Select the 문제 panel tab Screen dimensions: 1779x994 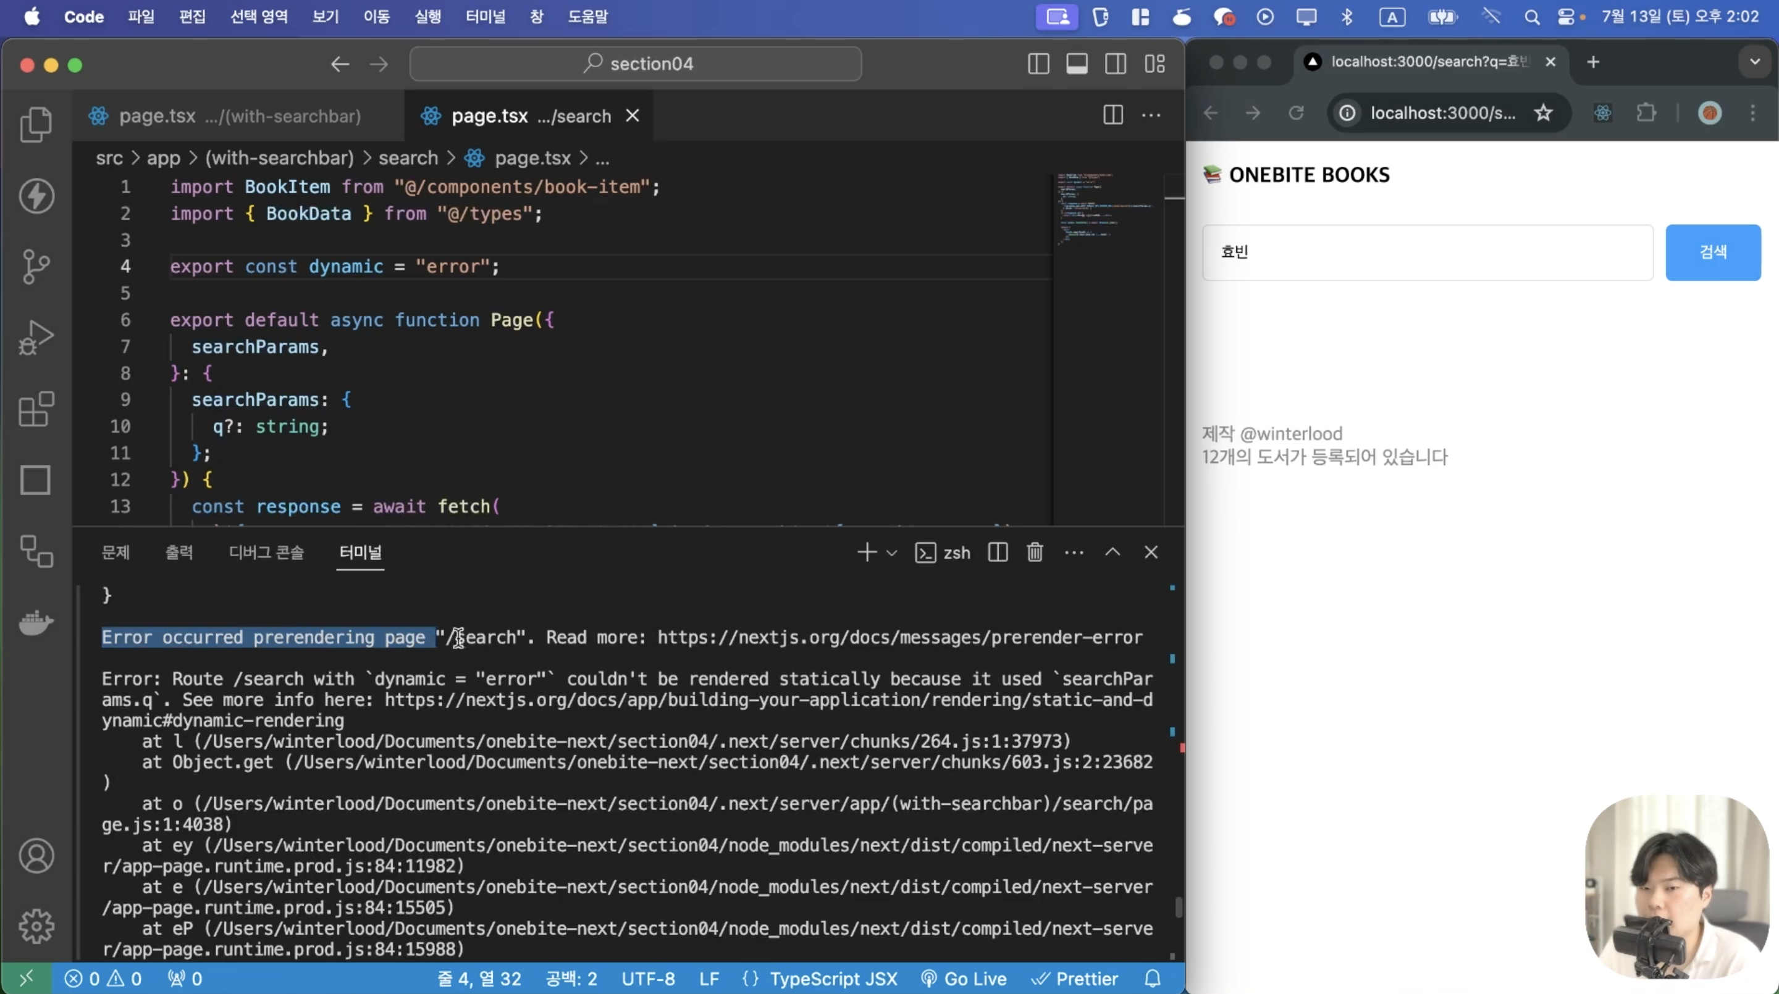coord(116,552)
